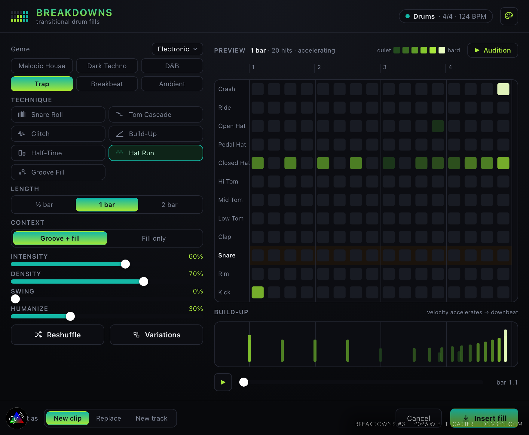Select the Half-Time technique icon
Screen dimensions: 529x435
[x=22, y=153]
